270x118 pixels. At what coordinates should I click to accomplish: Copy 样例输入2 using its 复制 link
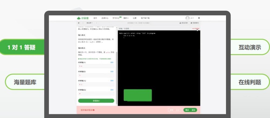112,80
